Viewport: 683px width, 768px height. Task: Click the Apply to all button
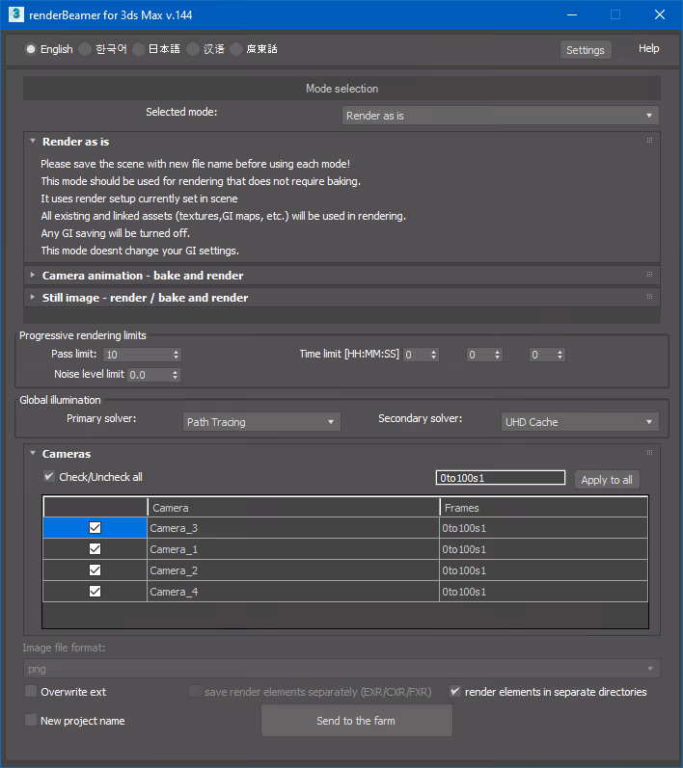click(x=607, y=480)
